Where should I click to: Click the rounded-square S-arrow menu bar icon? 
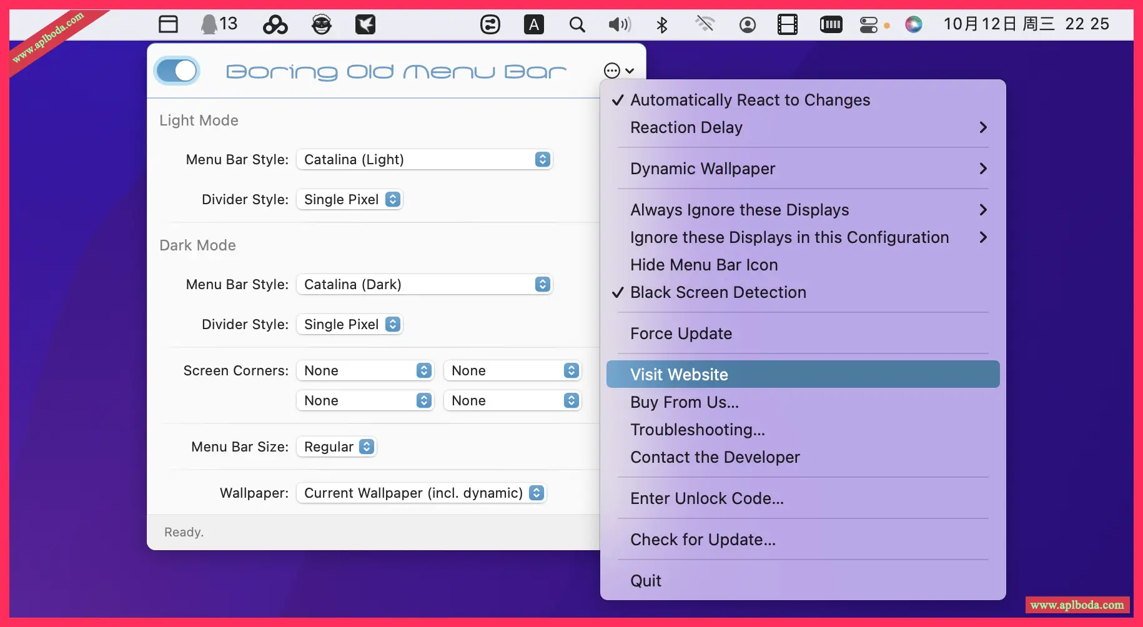pos(490,24)
